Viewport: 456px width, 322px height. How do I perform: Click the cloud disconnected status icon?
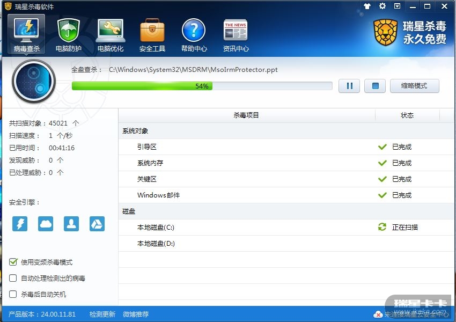coord(378,314)
